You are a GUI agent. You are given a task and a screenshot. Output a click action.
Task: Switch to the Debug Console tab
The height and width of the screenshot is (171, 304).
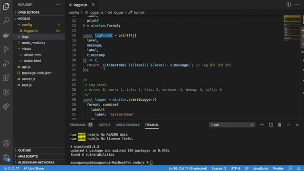point(127,125)
